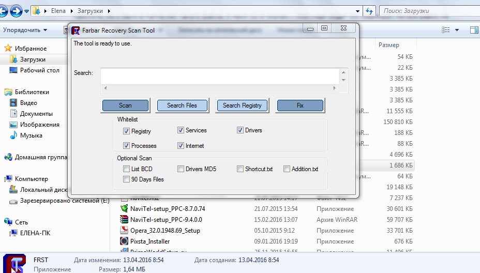Click the Search field scroll right arrow

(x=334, y=88)
